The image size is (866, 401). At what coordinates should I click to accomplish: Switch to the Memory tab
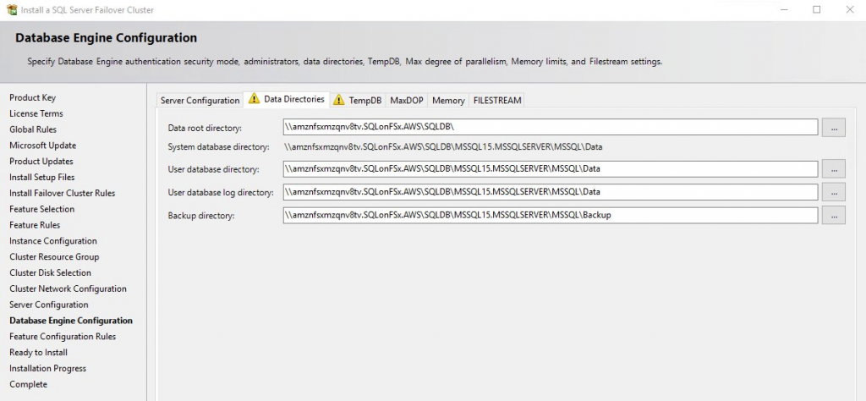[448, 101]
